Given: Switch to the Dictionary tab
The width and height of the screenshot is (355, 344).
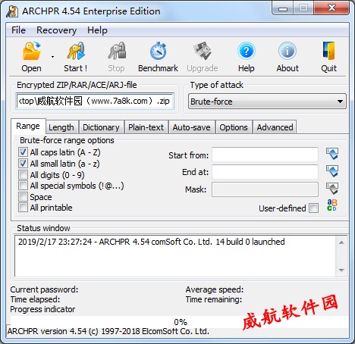Looking at the screenshot, I should (101, 127).
